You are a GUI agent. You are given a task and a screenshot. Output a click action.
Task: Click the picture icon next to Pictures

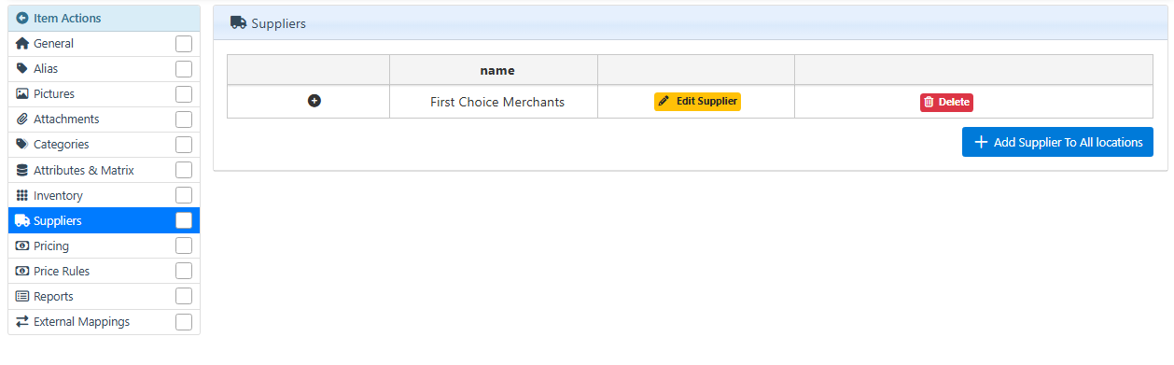point(22,93)
